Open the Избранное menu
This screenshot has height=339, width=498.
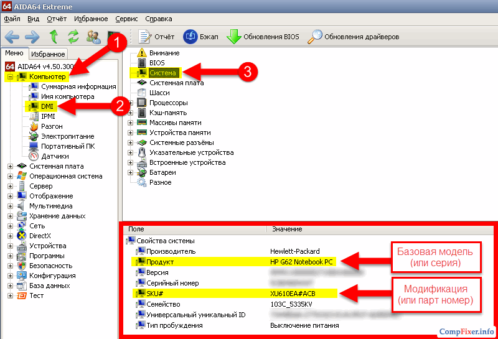click(x=91, y=19)
